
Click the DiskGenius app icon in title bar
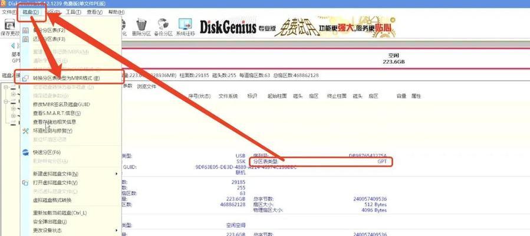(x=3, y=4)
